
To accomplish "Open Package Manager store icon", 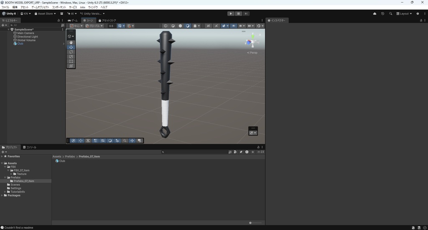I will click(x=62, y=14).
